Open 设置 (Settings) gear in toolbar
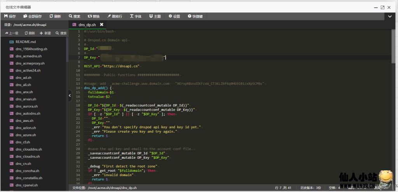Screen dimensions: 398x192 point(174,16)
